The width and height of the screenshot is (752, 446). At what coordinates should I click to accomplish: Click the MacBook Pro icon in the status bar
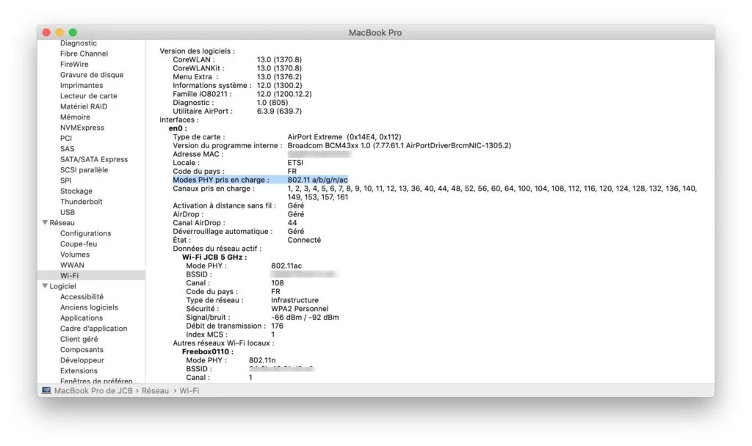(x=46, y=391)
